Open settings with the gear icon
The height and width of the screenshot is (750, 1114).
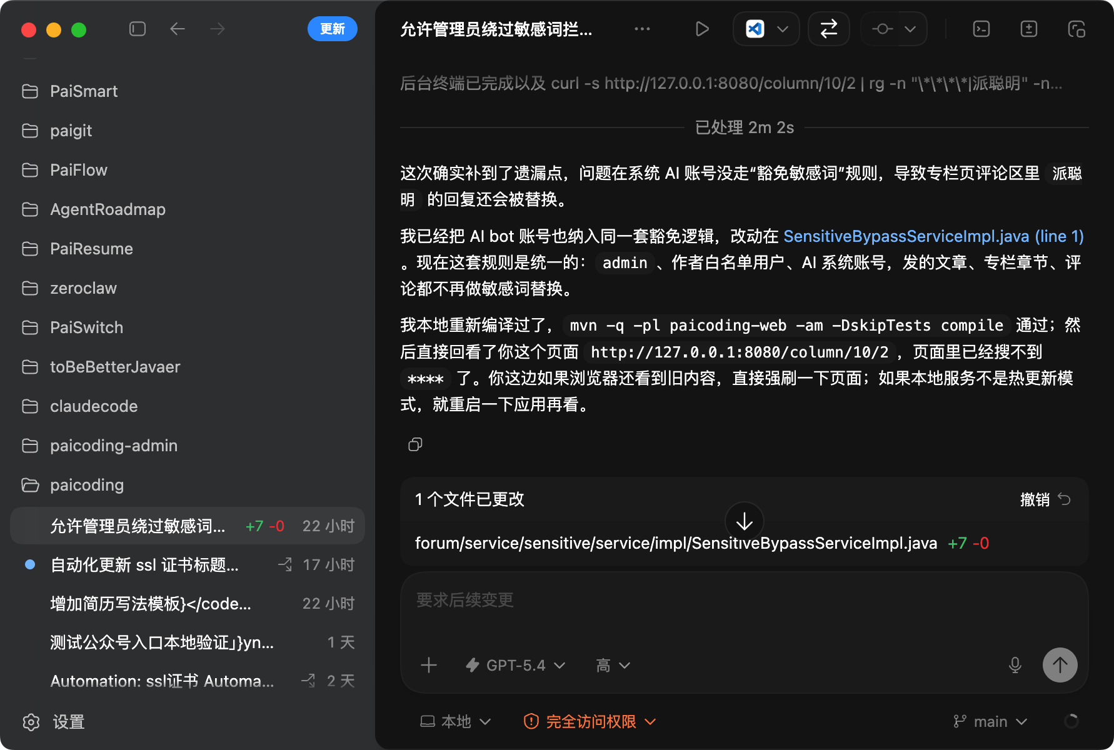[31, 722]
